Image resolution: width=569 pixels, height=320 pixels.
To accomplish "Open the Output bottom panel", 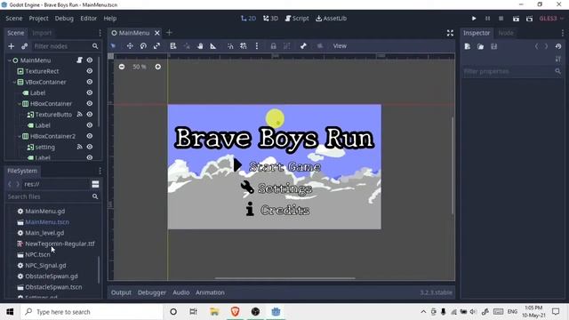I will pyautogui.click(x=121, y=292).
